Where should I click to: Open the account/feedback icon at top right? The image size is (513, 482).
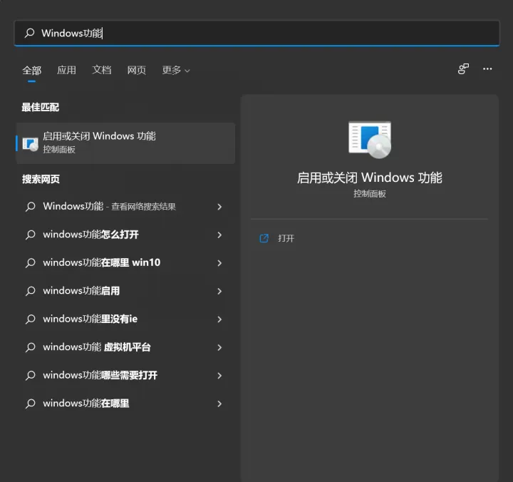click(463, 68)
